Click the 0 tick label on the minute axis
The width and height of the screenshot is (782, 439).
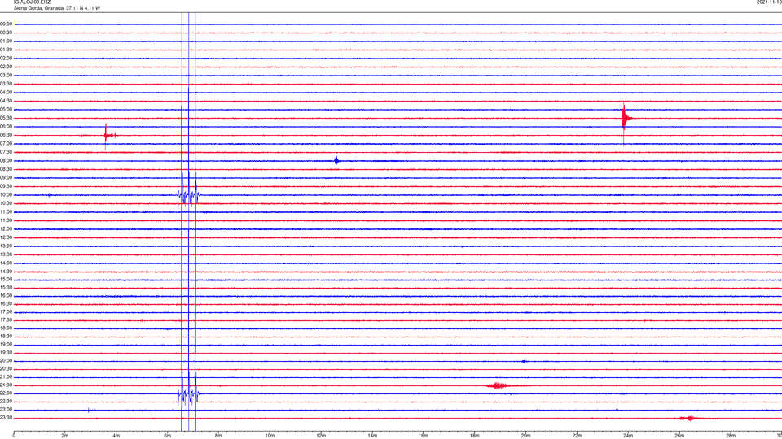point(14,436)
